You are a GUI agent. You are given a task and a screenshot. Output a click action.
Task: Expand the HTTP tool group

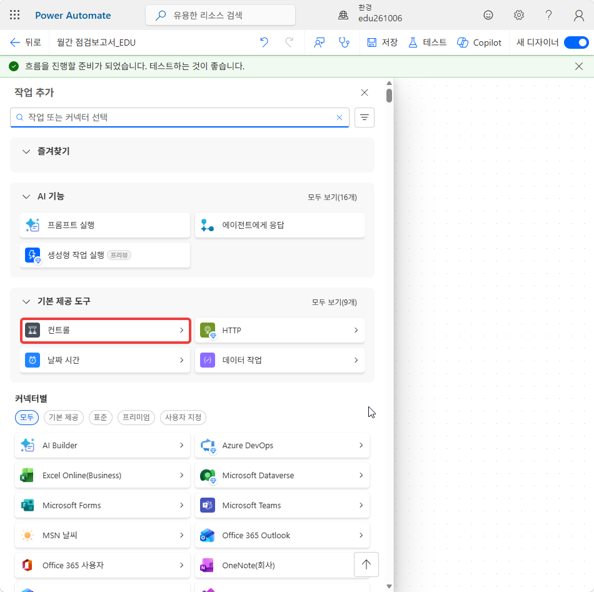279,330
